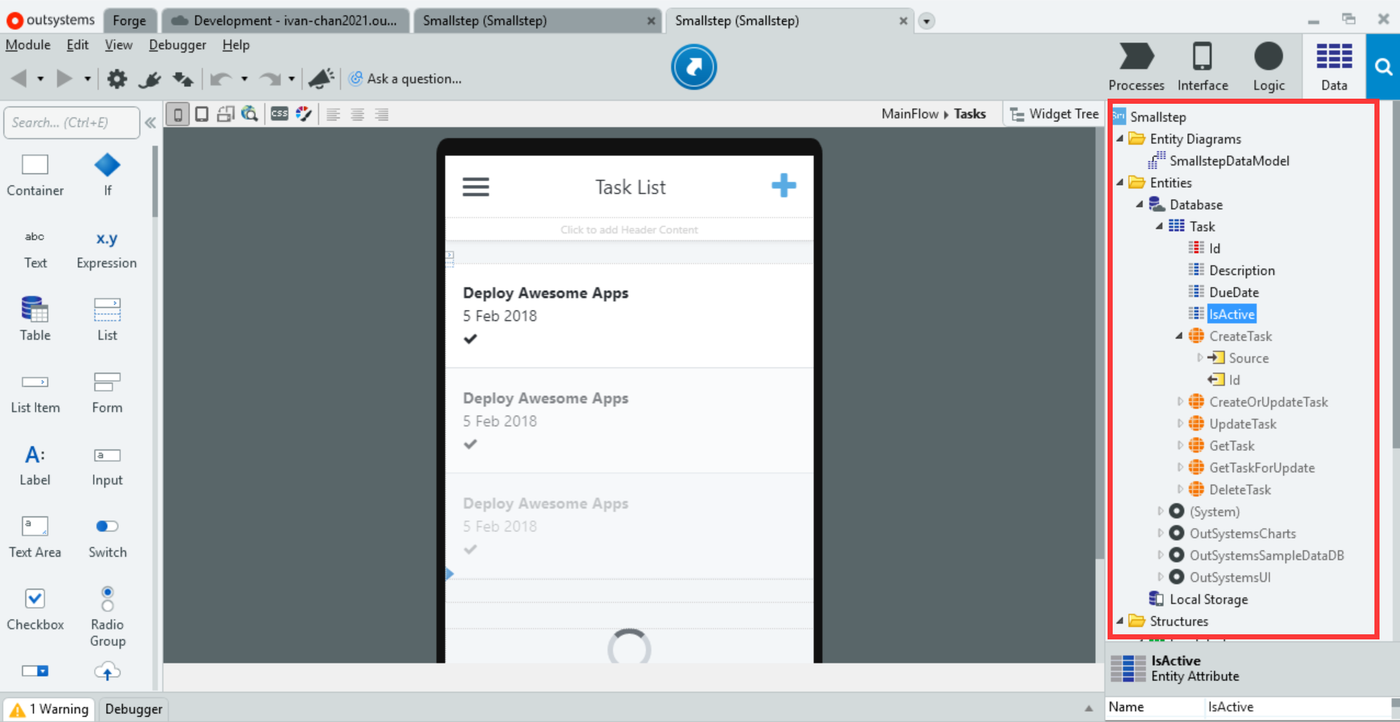Collapse the Entities folder
Screen dimensions: 1400x722
(1119, 183)
